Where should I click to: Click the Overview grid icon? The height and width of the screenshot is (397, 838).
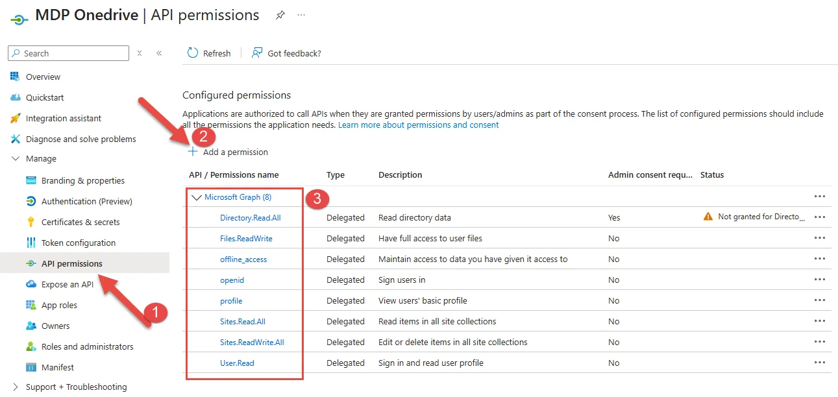point(15,77)
